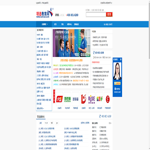Open the first blue-bar link after the courses dropdown
Image resolution: width=150 pixels, height=150 pixels.
pyautogui.click(x=55, y=24)
